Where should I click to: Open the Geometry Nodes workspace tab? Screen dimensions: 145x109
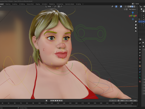point(69,4)
